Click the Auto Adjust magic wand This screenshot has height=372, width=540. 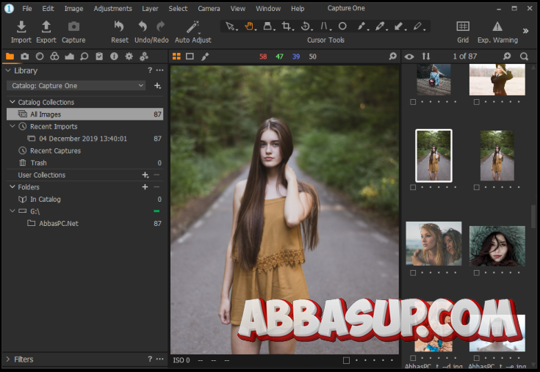[x=192, y=27]
